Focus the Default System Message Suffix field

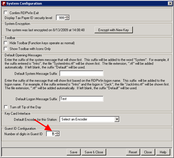(82, 74)
